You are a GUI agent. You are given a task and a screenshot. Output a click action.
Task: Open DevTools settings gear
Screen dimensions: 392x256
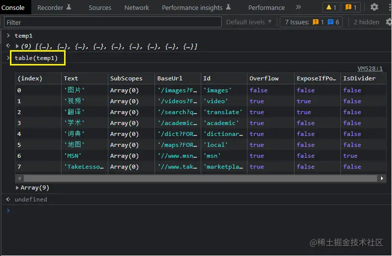click(374, 7)
